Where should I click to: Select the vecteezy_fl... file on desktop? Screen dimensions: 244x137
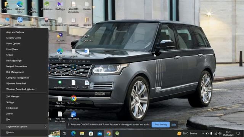click(x=74, y=84)
